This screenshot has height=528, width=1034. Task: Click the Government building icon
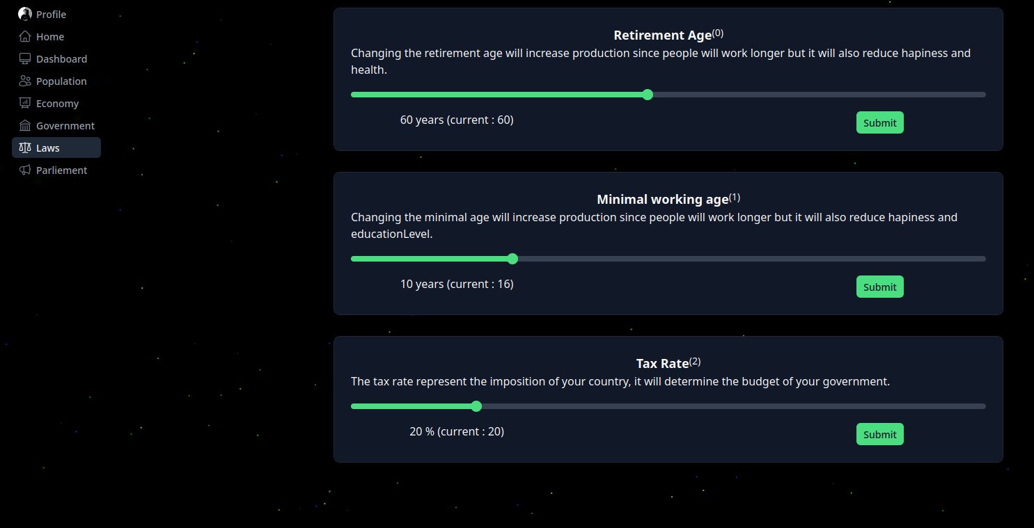coord(25,125)
